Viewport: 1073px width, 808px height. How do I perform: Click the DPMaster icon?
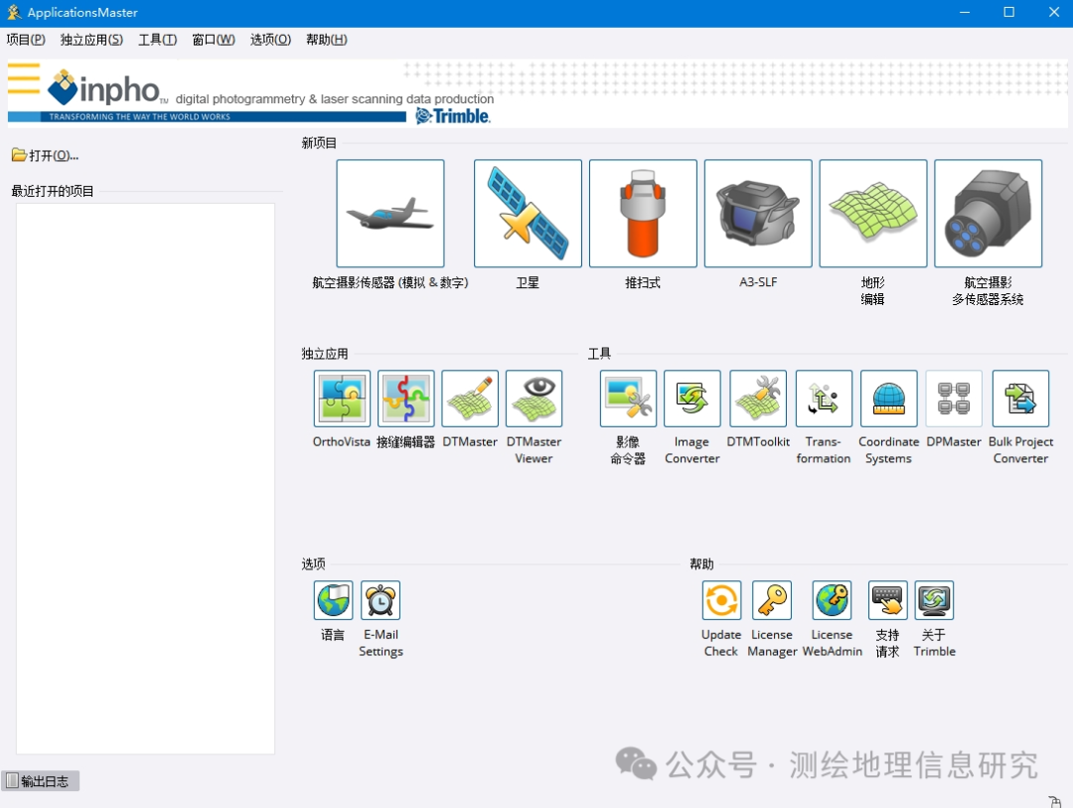click(954, 399)
